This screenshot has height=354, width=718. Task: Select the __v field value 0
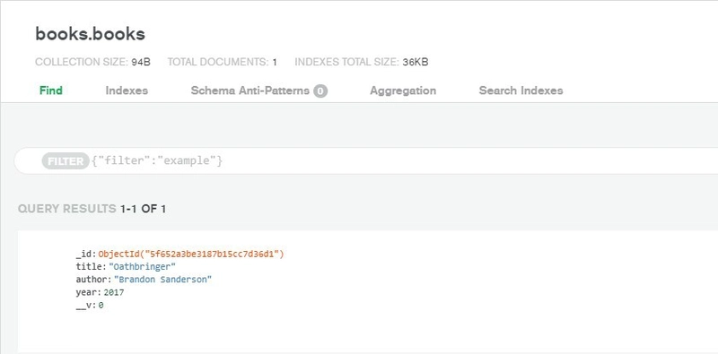pyautogui.click(x=101, y=305)
